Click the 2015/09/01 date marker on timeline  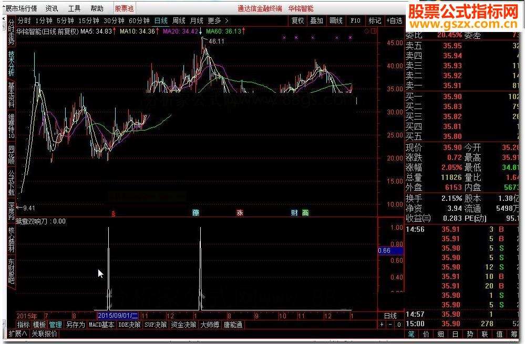click(x=118, y=316)
